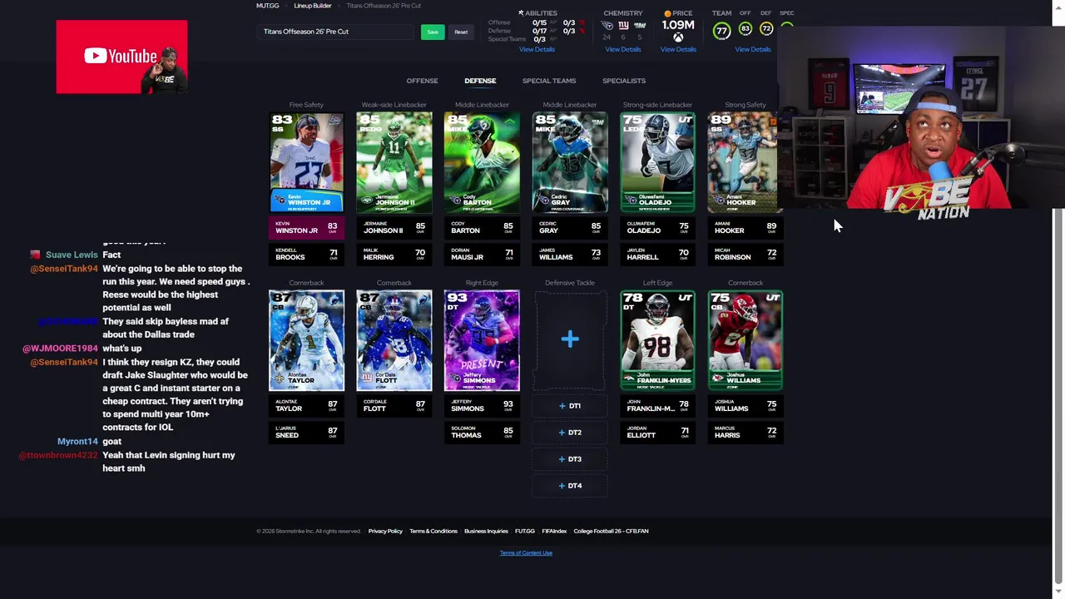This screenshot has height=599, width=1065.
Task: Add a player to DT3
Action: tap(570, 459)
